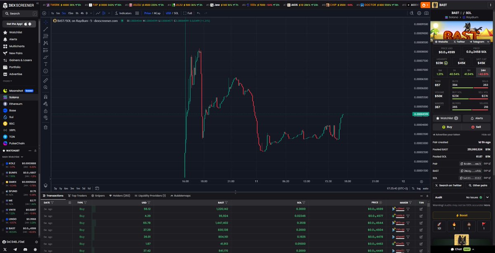This screenshot has height=253, width=495.
Task: Toggle USD / SOL denomination
Action: pyautogui.click(x=172, y=13)
